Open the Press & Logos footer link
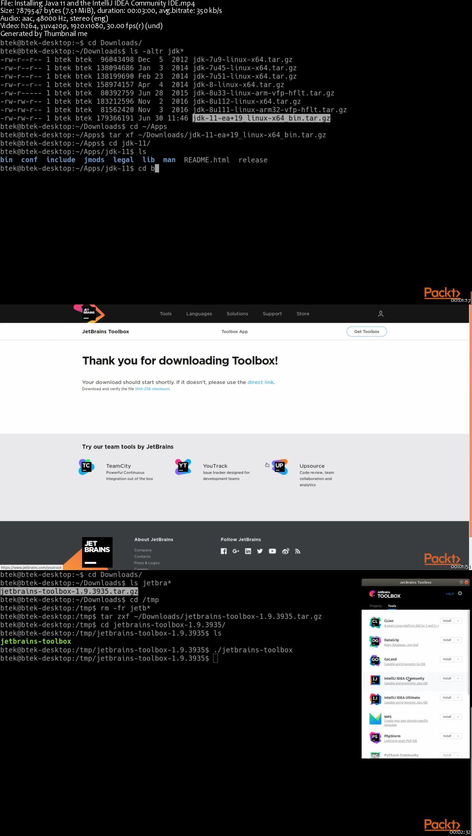472x836 pixels. tap(147, 563)
